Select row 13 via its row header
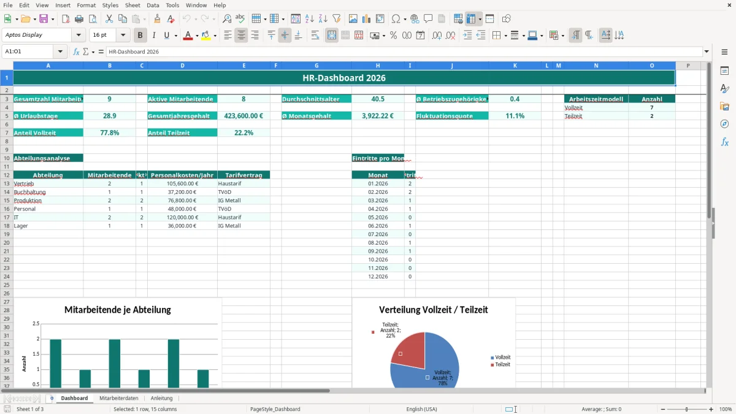 [x=7, y=183]
